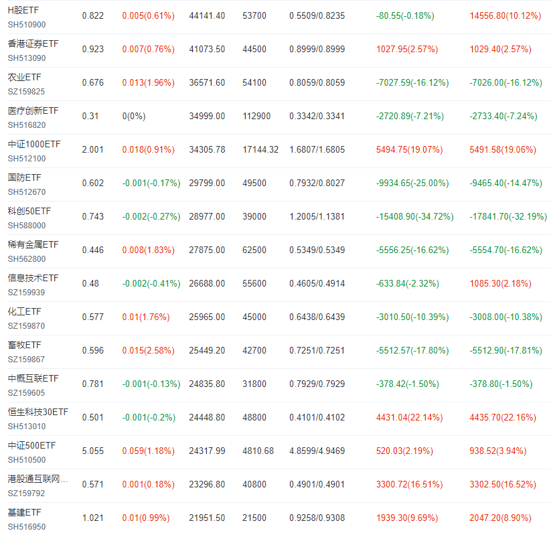This screenshot has width=551, height=535.
Task: Click code SZ159792
Action: coord(26,493)
